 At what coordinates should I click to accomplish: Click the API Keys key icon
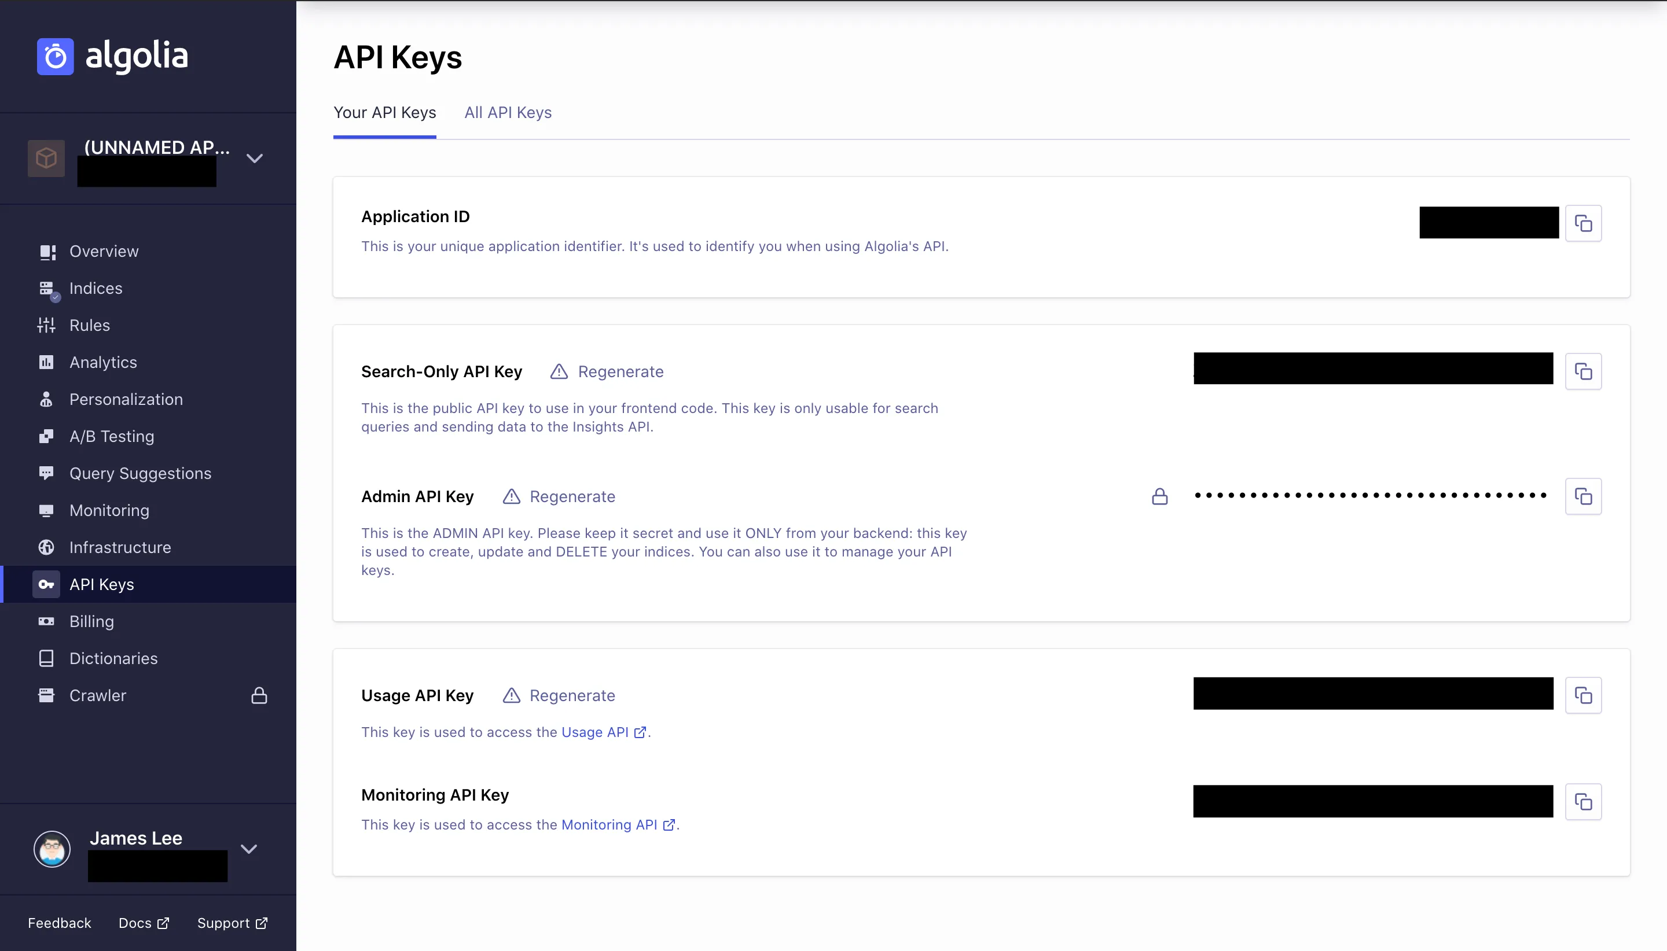(x=46, y=585)
